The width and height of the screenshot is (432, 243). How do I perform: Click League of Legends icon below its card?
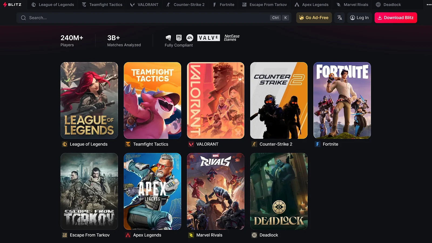coord(65,144)
